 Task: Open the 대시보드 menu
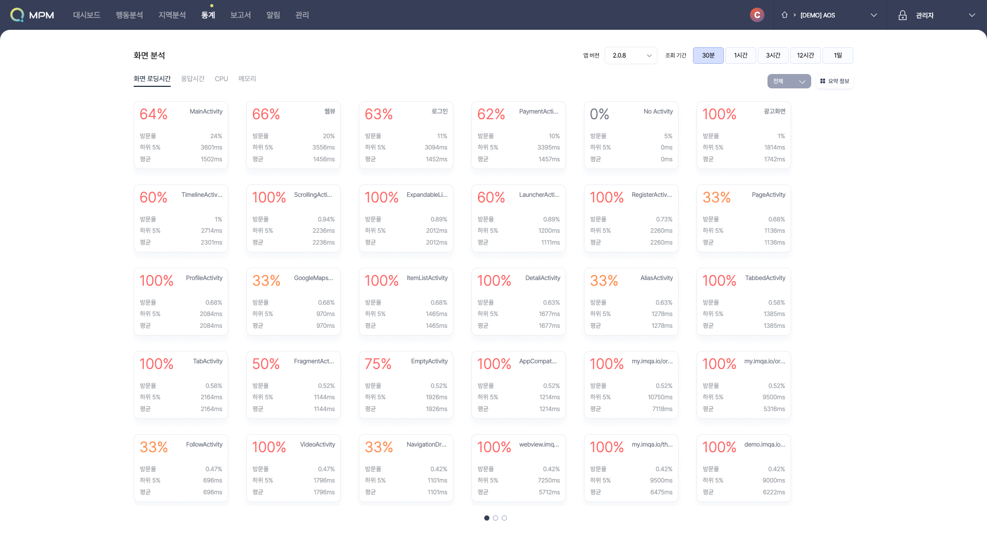(86, 15)
